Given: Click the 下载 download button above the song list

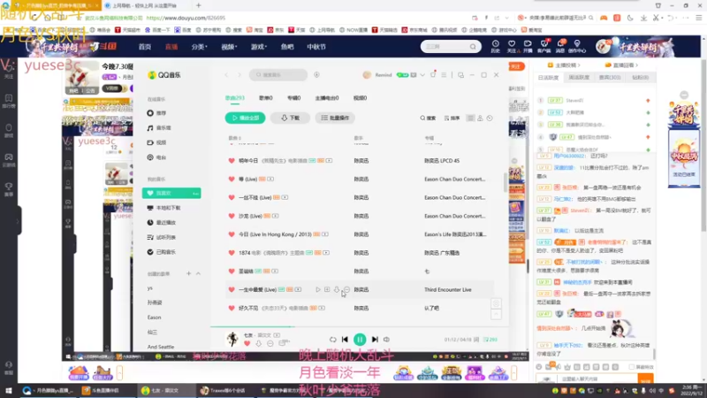Looking at the screenshot, I should (x=290, y=118).
